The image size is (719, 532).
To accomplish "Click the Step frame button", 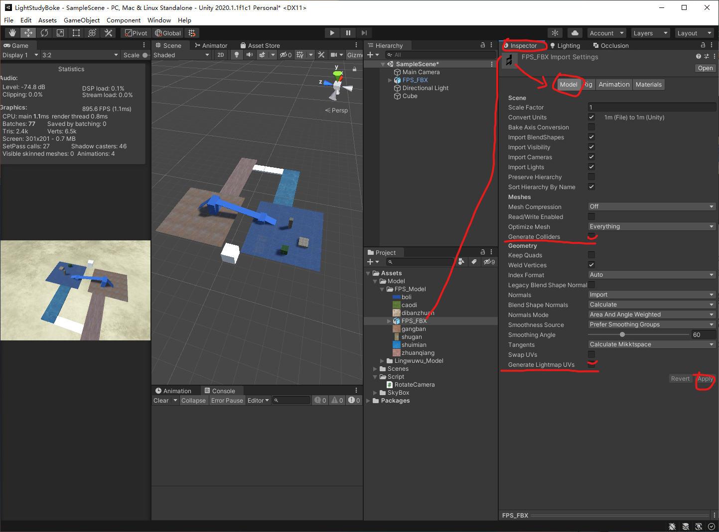I will pos(364,33).
